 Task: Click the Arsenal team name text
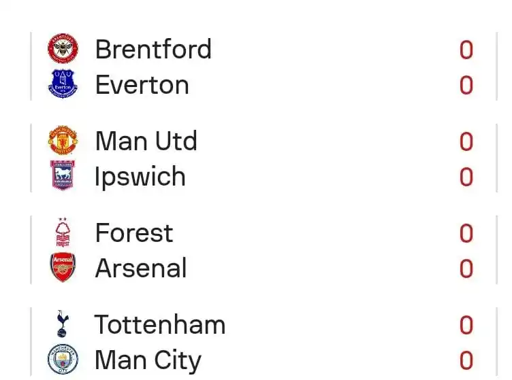click(141, 269)
